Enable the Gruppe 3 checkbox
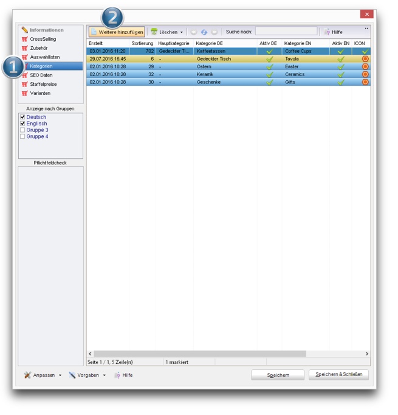The height and width of the screenshot is (415, 398). (x=22, y=130)
